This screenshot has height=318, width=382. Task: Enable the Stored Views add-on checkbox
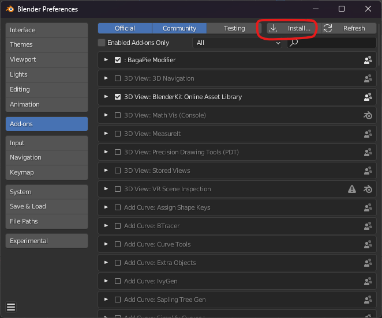[x=118, y=171]
